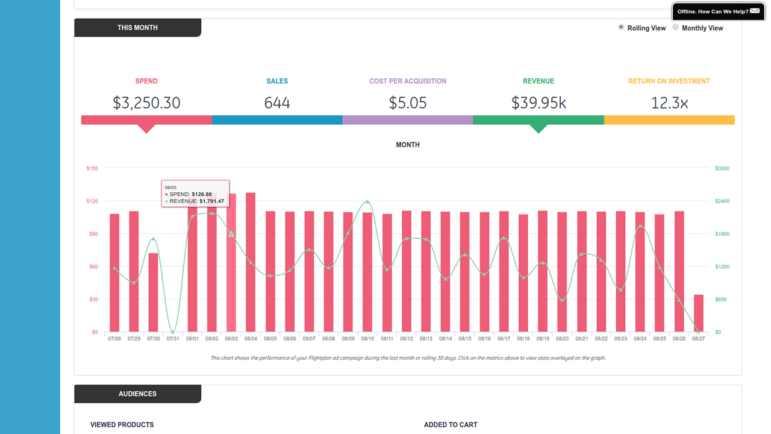Click the envelope icon on the chat widget
Image resolution: width=771 pixels, height=434 pixels.
754,11
